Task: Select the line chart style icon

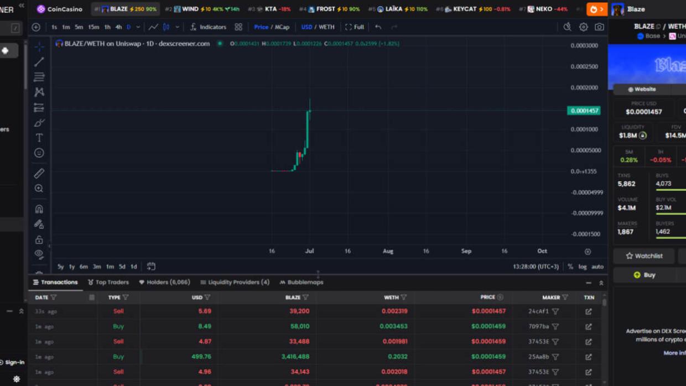Action: [153, 27]
